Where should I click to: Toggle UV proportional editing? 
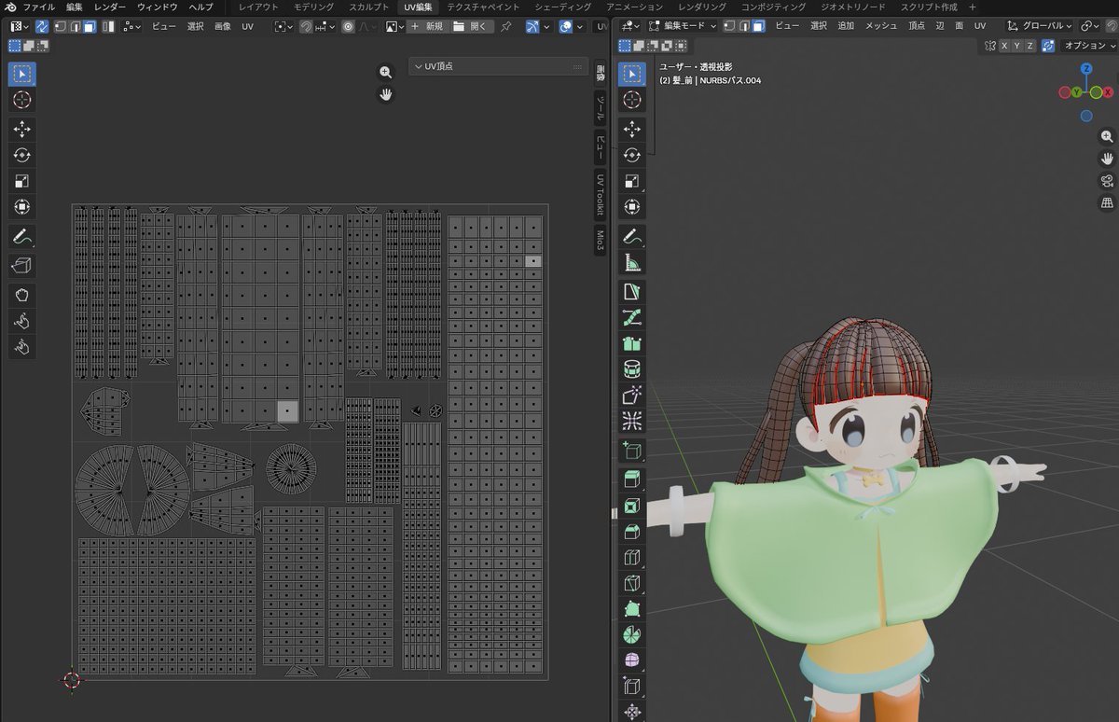pyautogui.click(x=348, y=27)
